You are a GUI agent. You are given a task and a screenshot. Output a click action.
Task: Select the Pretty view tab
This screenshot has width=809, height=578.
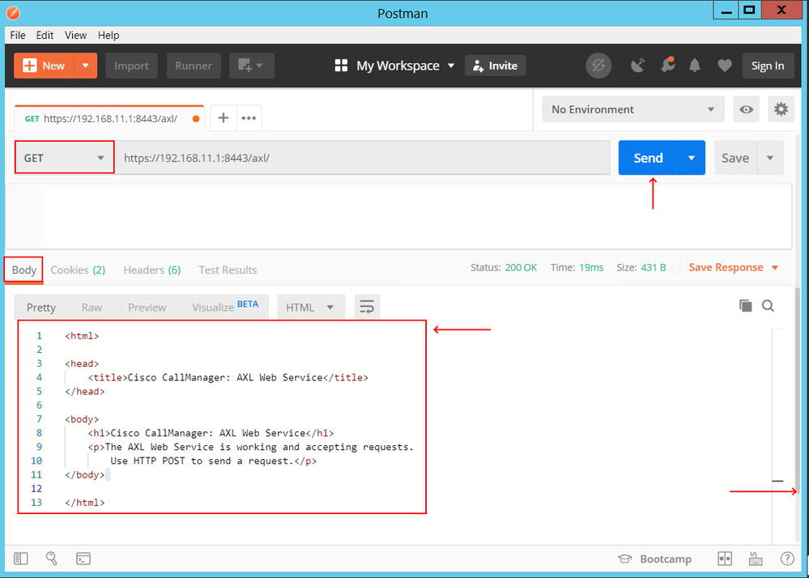tap(40, 308)
